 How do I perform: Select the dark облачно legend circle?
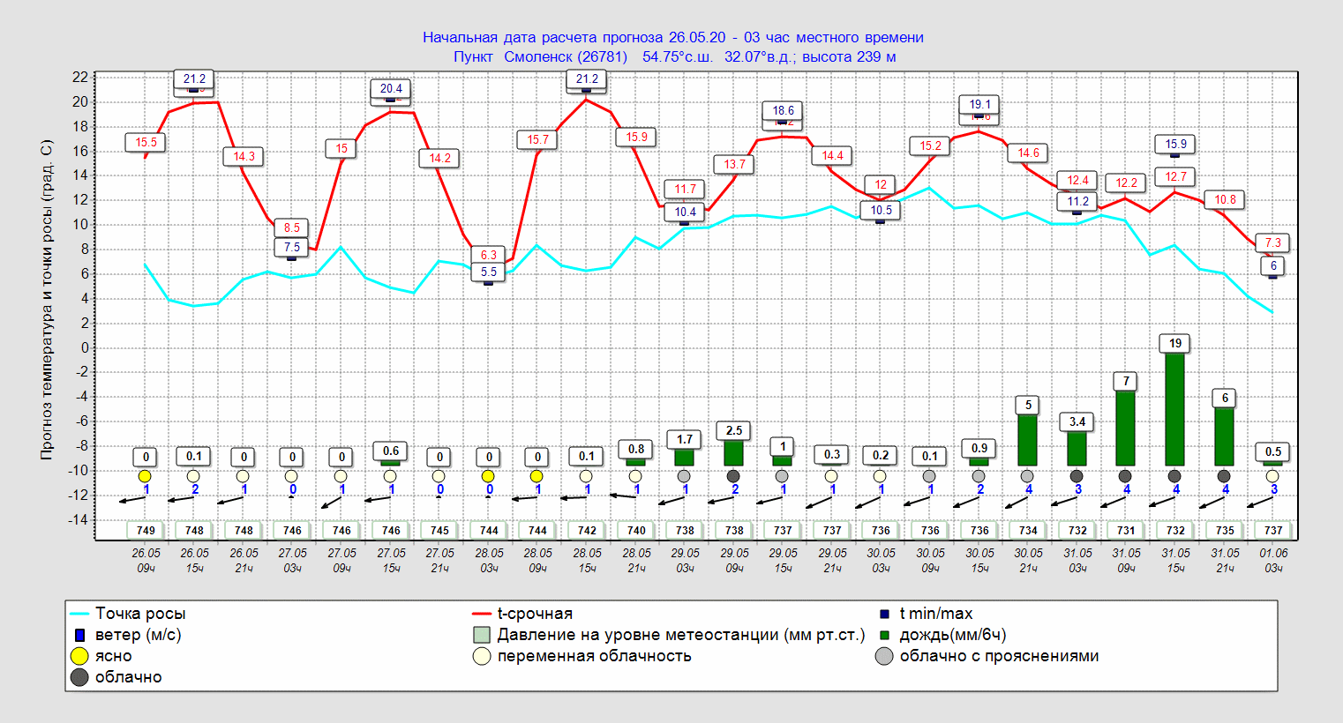79,677
